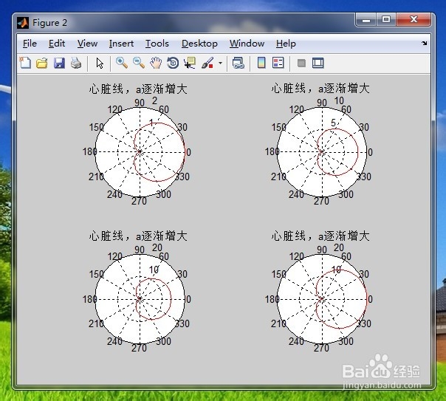Click the dock figure arrow in the menu bar
Image resolution: width=446 pixels, height=401 pixels.
click(425, 44)
